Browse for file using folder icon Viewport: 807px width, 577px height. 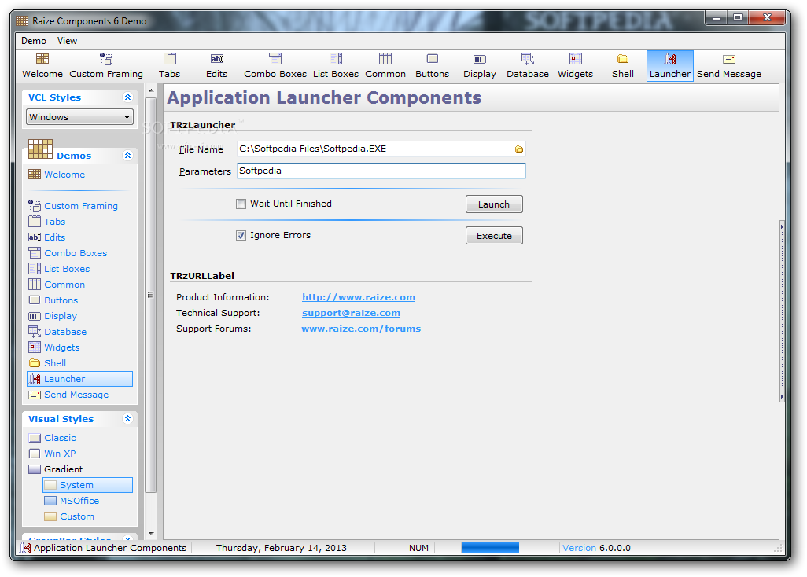pos(519,149)
